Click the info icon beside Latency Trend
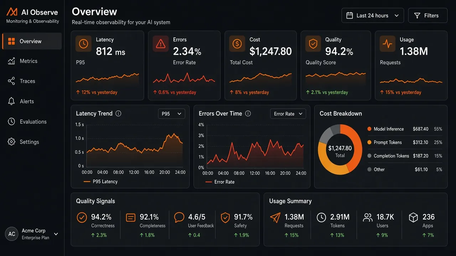456x256 pixels. click(119, 113)
